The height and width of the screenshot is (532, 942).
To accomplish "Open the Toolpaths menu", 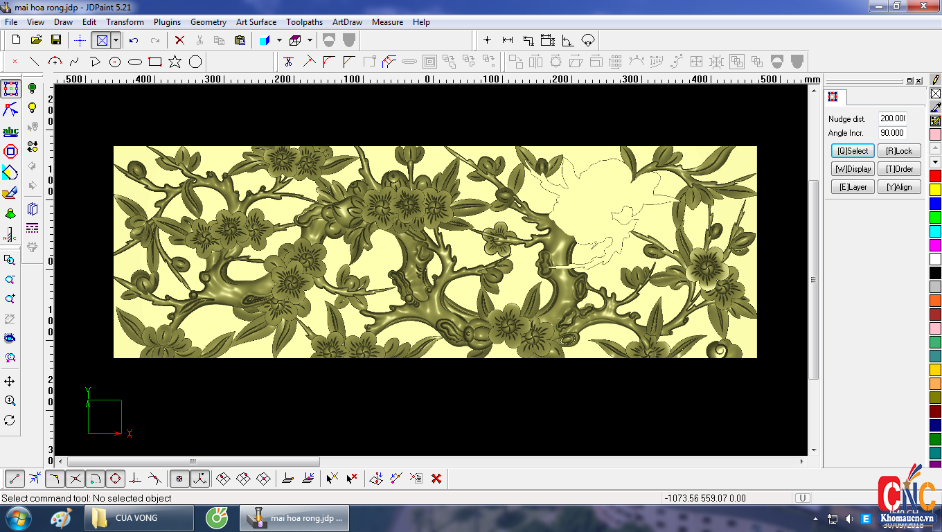I will pos(304,22).
